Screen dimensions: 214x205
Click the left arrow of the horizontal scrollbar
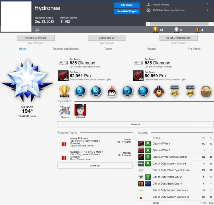[x=147, y=24]
